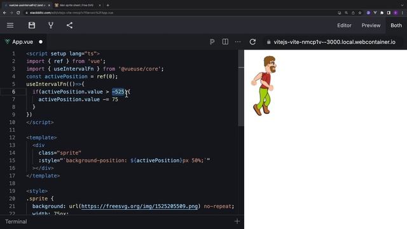407x229 pixels.
Task: Click the '<style>' tag on line 19
Action: click(37, 191)
